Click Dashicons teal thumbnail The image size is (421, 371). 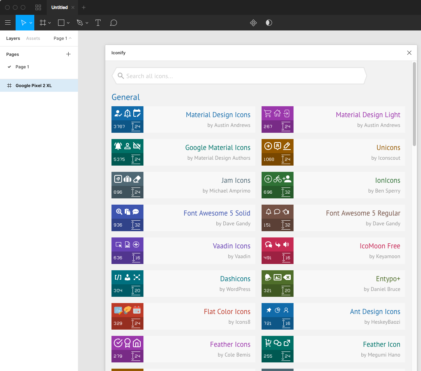pos(127,284)
